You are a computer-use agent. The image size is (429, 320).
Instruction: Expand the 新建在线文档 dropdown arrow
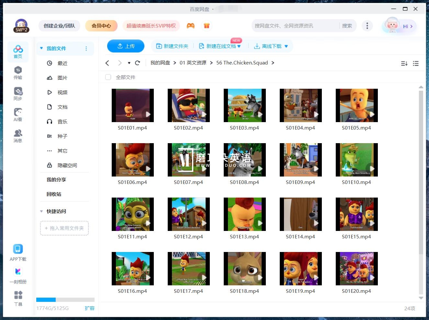(x=239, y=46)
